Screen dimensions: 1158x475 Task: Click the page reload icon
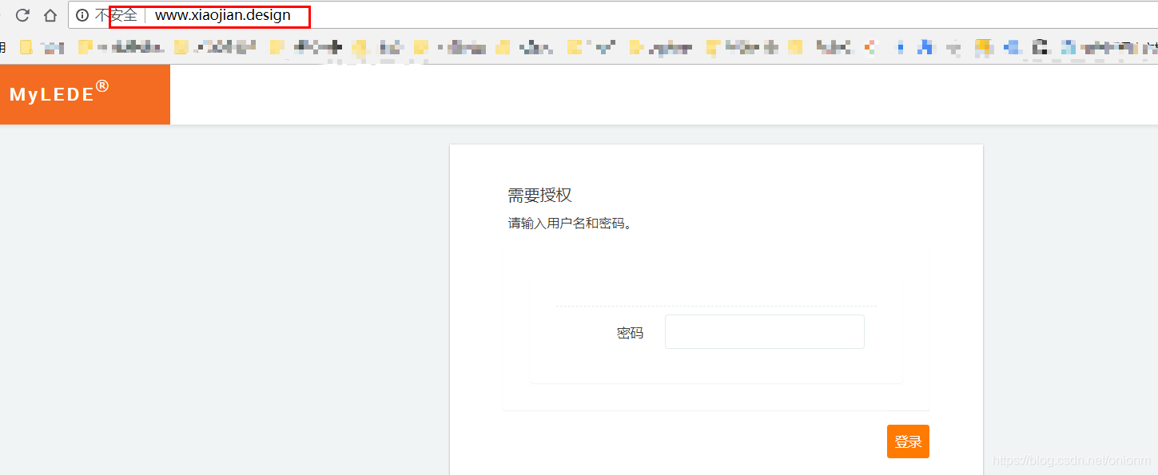tap(22, 14)
